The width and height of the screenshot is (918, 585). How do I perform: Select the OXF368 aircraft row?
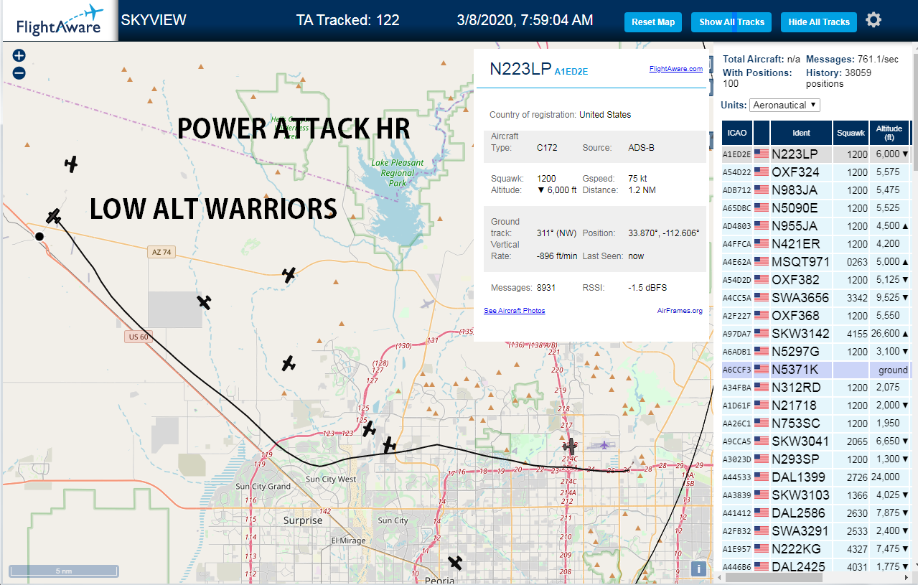[816, 316]
